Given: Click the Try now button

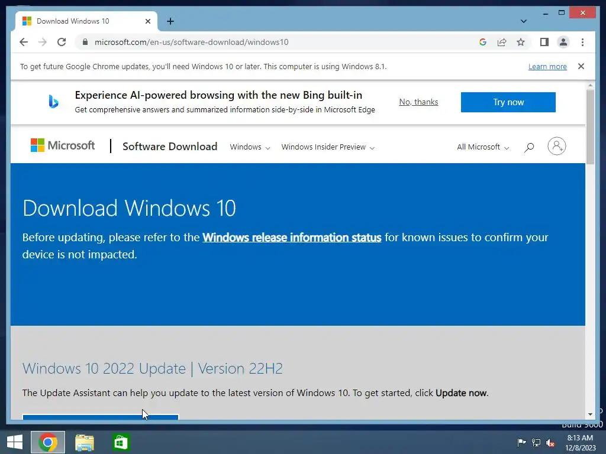Looking at the screenshot, I should (x=508, y=102).
